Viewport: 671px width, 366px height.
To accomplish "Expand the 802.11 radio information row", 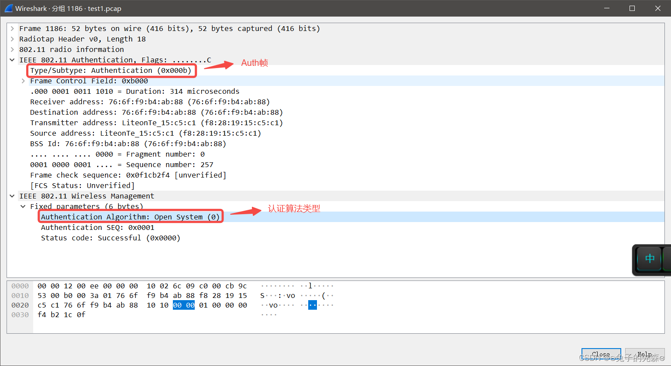I will [x=12, y=49].
